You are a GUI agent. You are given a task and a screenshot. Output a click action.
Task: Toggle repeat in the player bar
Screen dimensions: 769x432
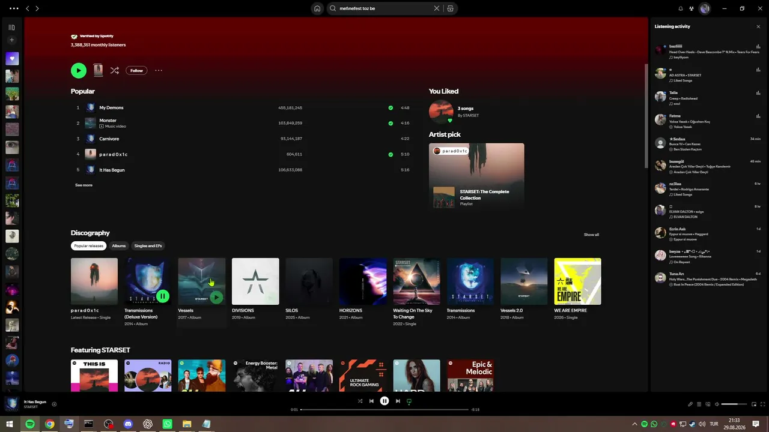[409, 401]
